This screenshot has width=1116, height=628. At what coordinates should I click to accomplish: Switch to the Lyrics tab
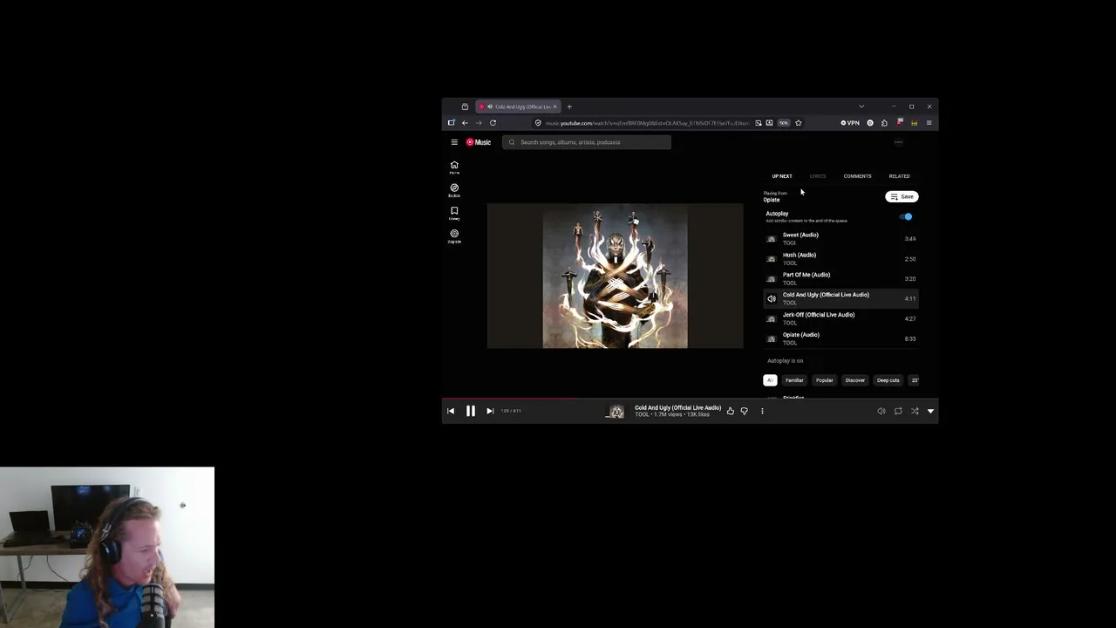coord(818,176)
